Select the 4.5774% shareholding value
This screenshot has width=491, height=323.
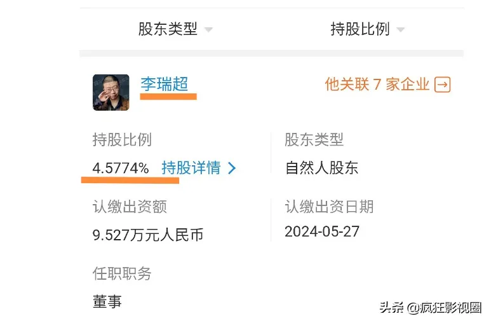[121, 168]
